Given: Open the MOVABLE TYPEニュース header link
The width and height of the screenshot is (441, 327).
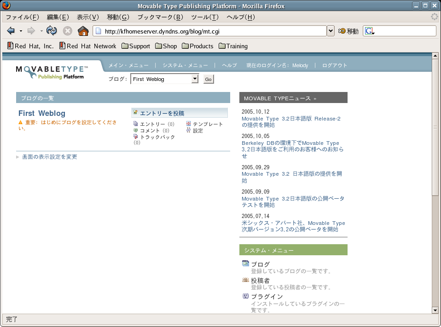Looking at the screenshot, I should click(x=280, y=98).
